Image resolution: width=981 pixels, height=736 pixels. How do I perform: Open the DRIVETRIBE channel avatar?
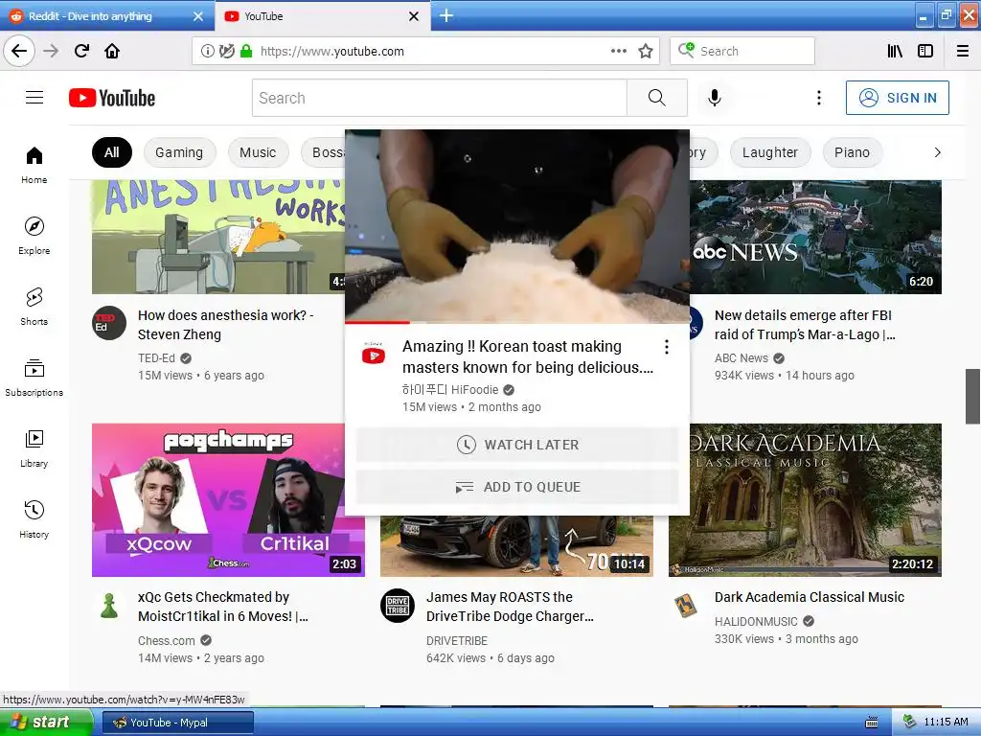coord(398,606)
